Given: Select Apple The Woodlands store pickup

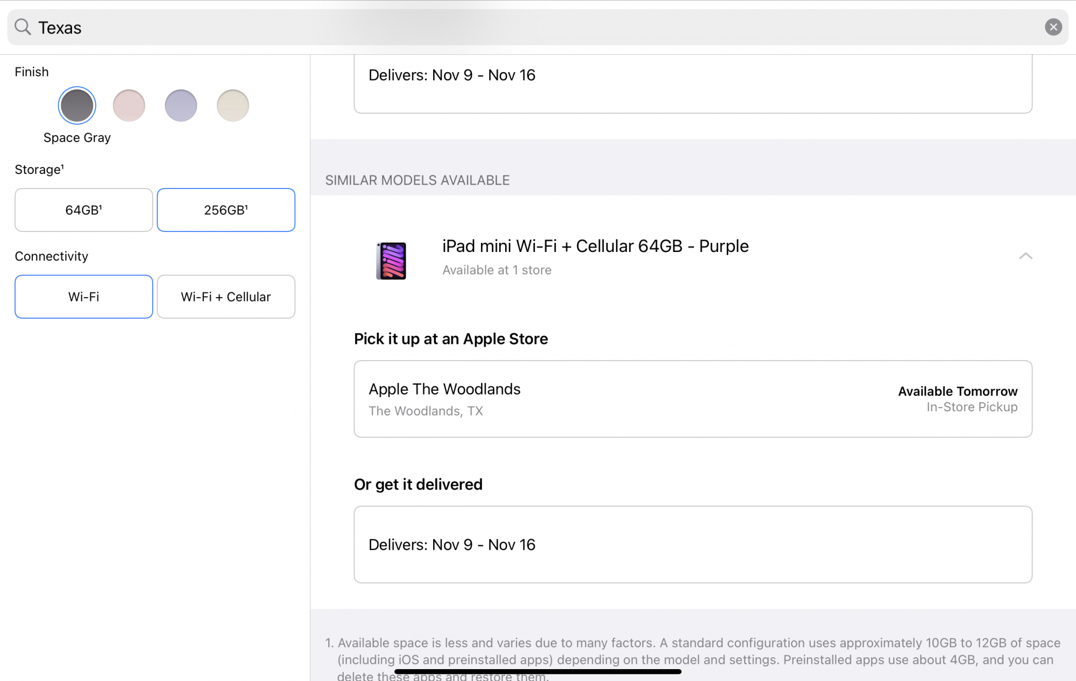Looking at the screenshot, I should coord(692,399).
